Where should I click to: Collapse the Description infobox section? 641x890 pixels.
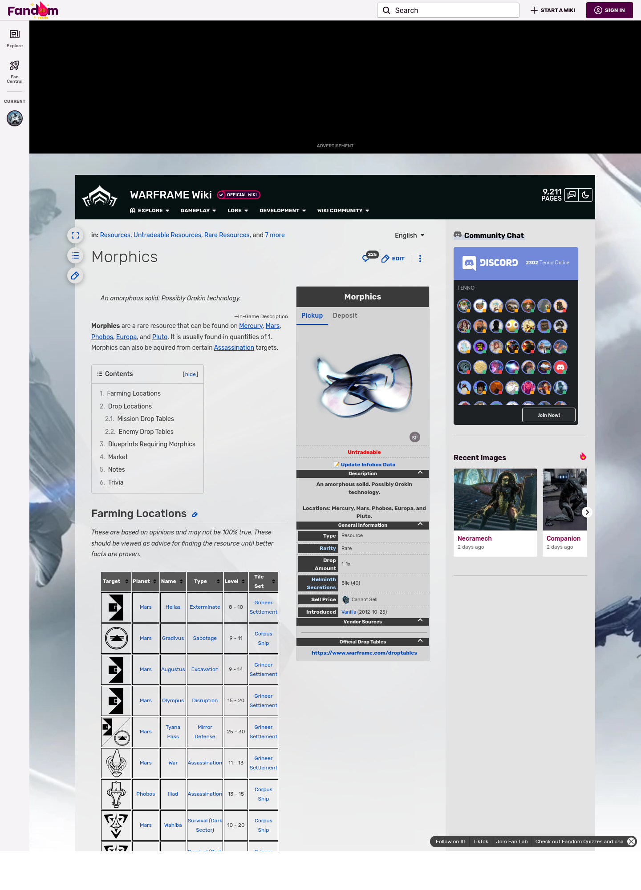coord(420,473)
